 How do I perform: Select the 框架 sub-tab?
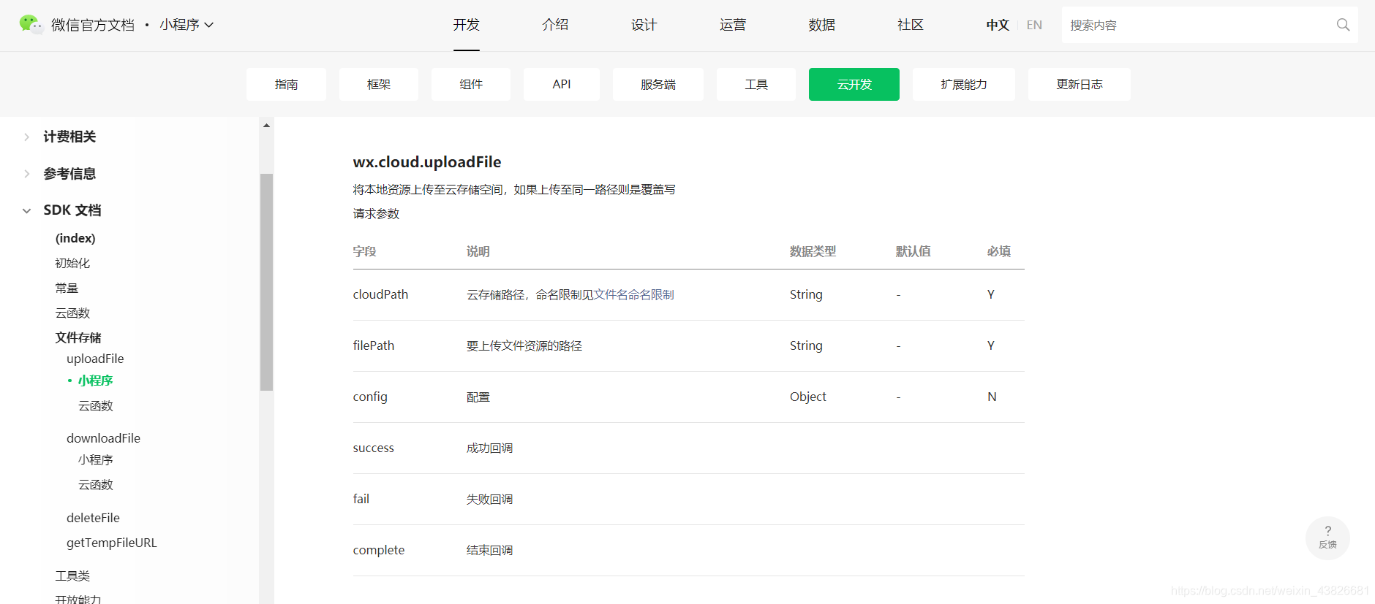[x=379, y=84]
